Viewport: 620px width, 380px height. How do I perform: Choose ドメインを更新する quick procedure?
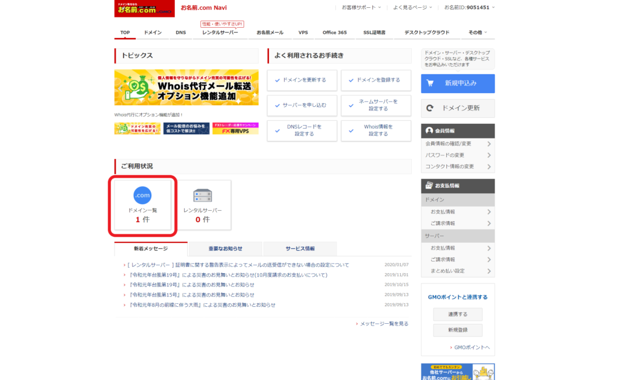coord(302,80)
